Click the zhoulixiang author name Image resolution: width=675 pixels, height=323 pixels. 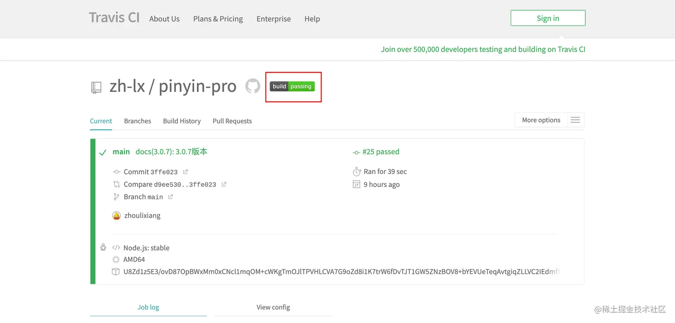[x=142, y=215]
